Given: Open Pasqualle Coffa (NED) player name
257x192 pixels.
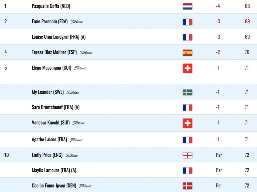Looking at the screenshot, I should click(x=51, y=6).
